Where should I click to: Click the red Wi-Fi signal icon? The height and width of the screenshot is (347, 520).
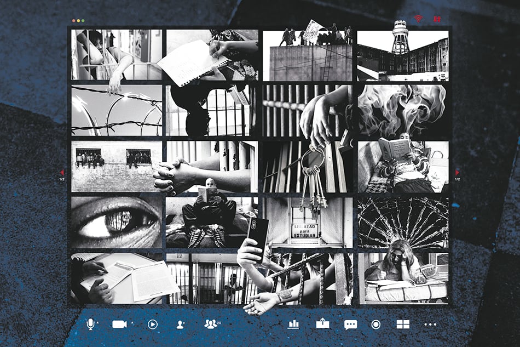point(419,19)
